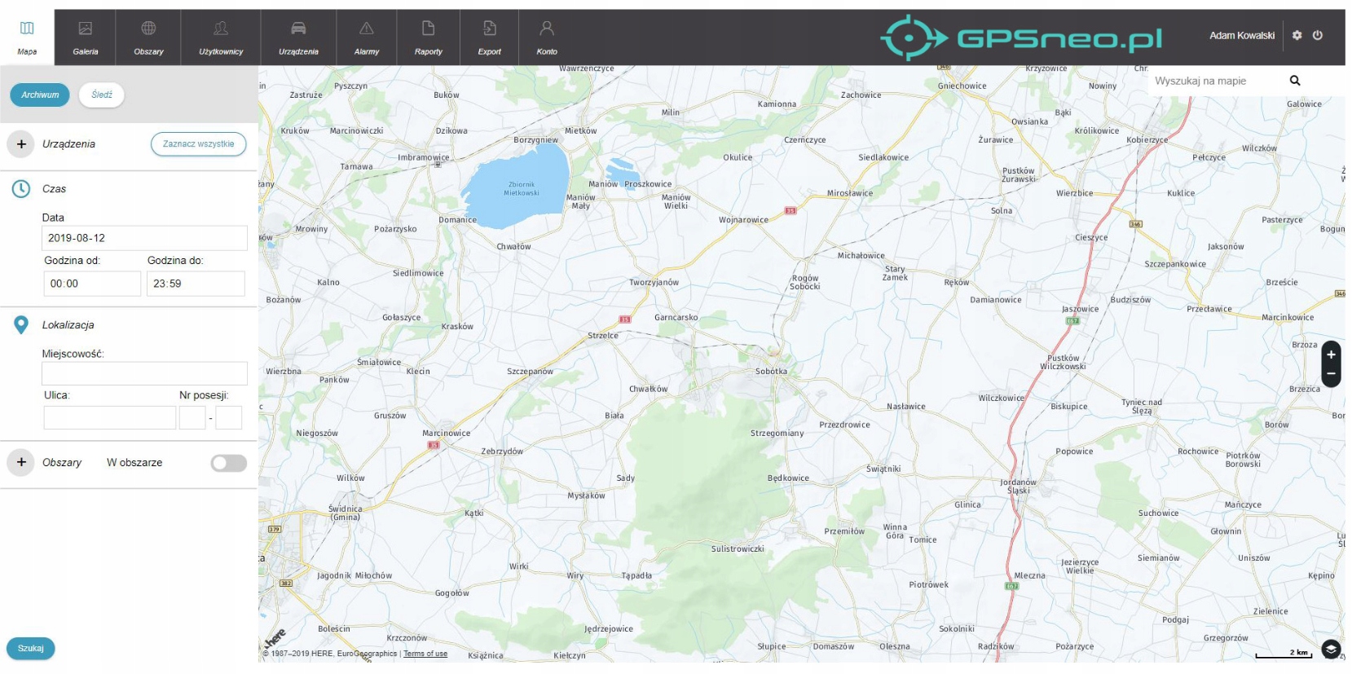This screenshot has height=674, width=1352.
Task: Click the Alarmy warning triangle icon
Action: point(367,29)
